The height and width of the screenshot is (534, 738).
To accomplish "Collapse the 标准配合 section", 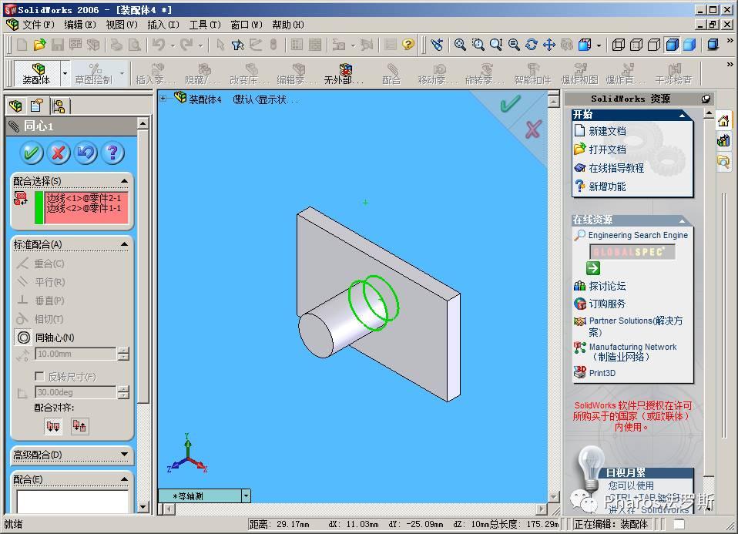I will coord(124,244).
